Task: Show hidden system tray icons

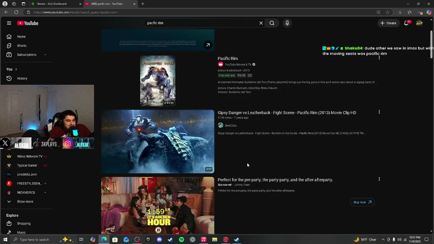Action: pos(383,240)
